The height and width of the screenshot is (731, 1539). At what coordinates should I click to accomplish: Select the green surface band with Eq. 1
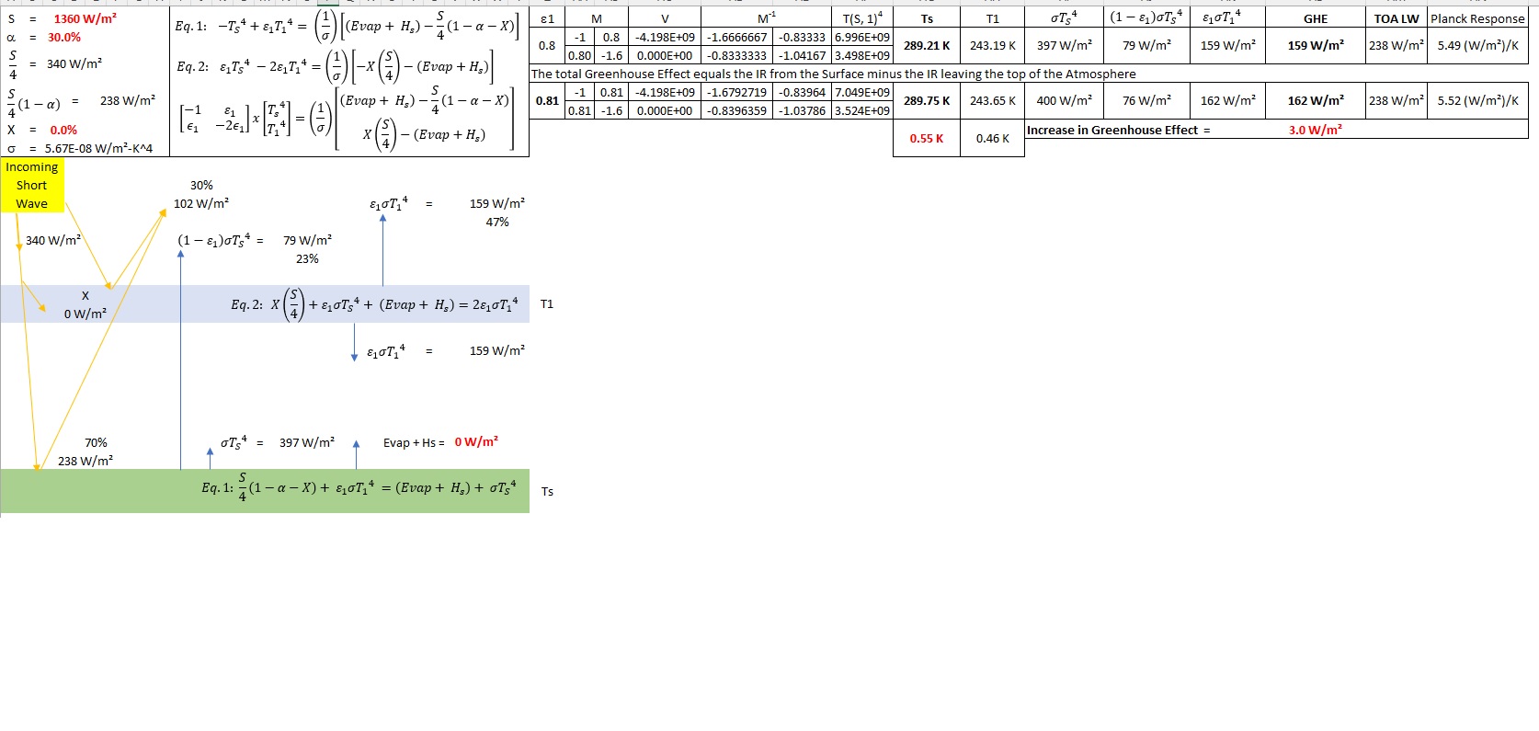[x=265, y=490]
